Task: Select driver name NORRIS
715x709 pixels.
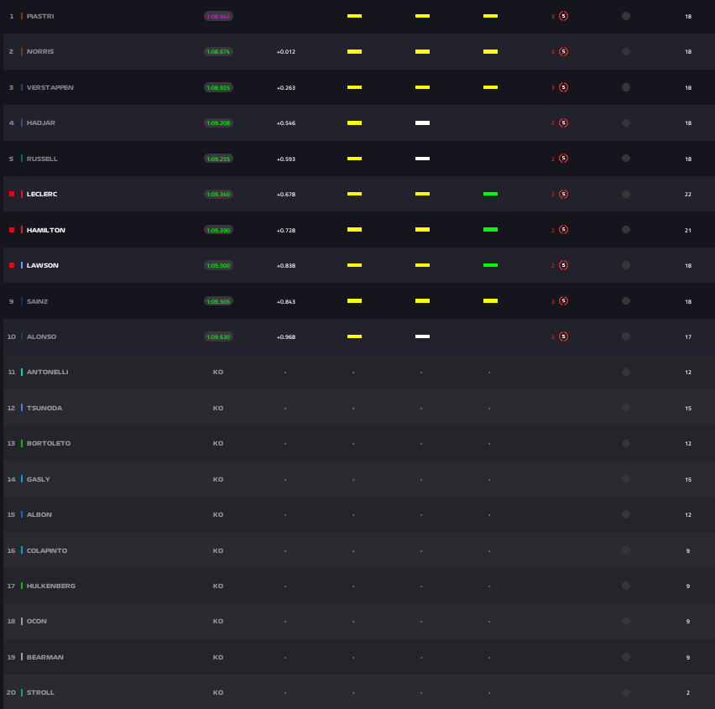Action: click(x=40, y=51)
